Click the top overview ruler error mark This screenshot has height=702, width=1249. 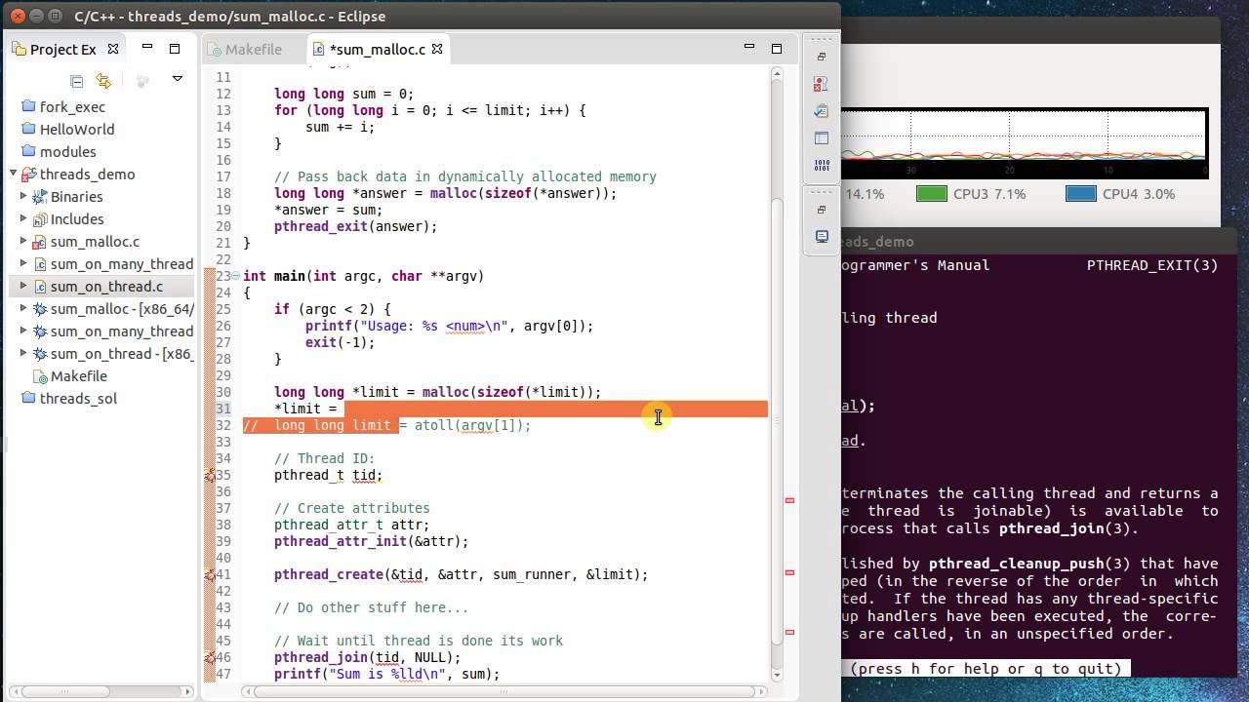pyautogui.click(x=789, y=500)
